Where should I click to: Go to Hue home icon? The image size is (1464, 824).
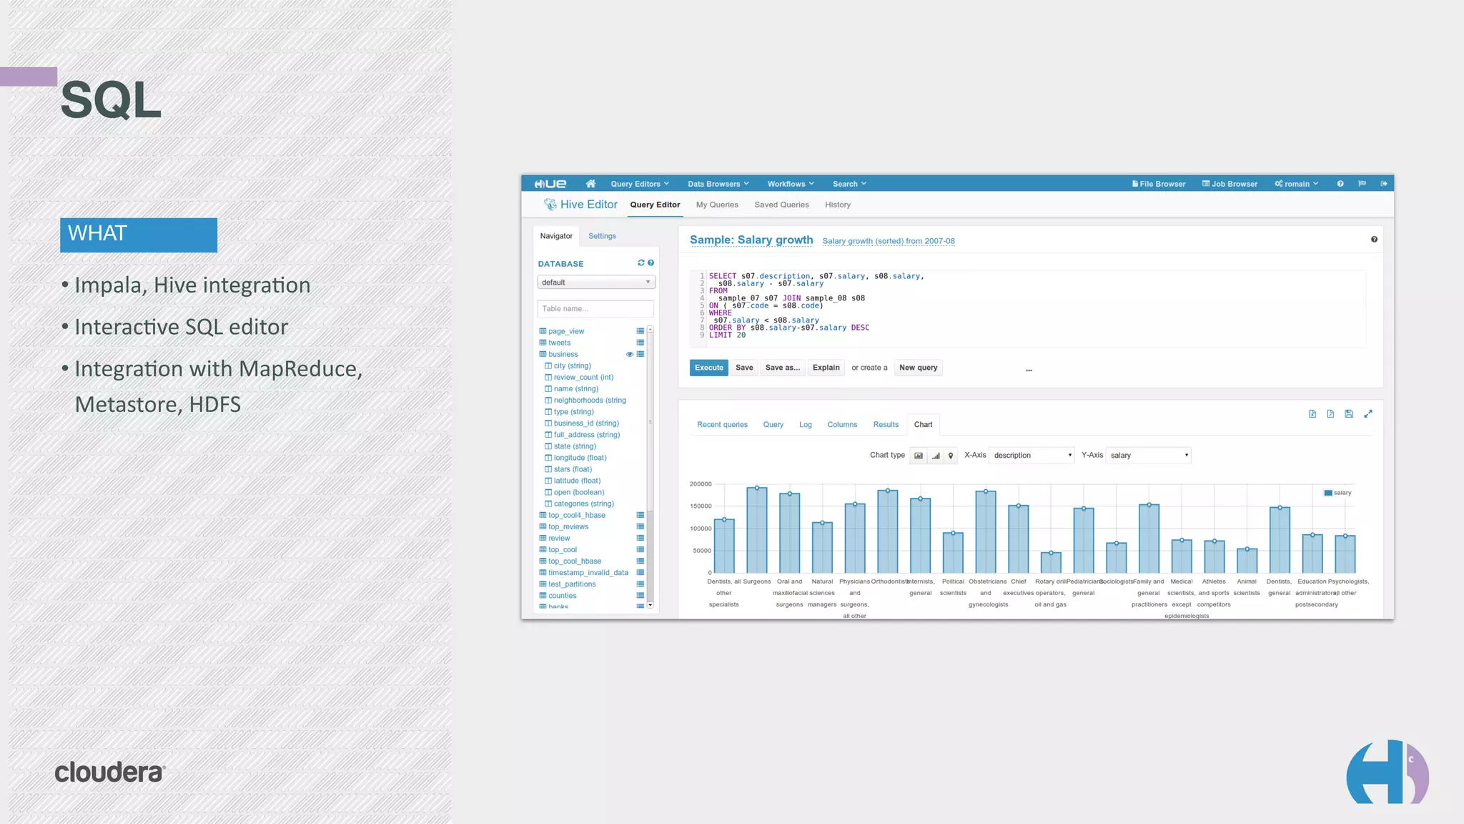(590, 184)
